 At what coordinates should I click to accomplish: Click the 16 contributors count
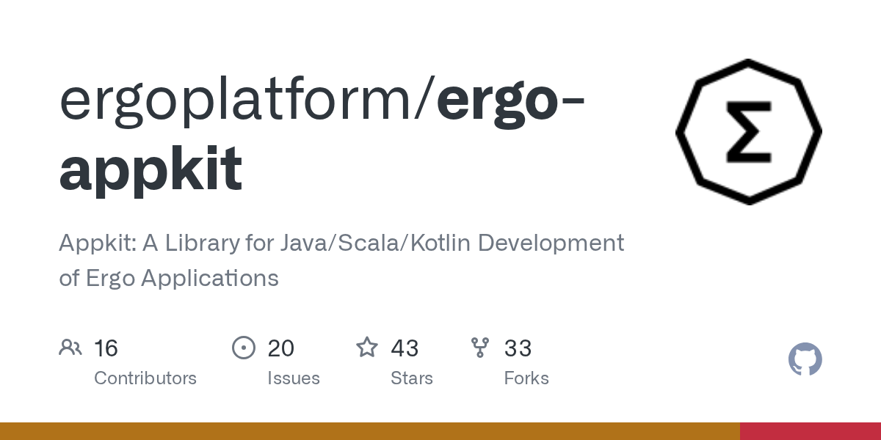pyautogui.click(x=106, y=348)
